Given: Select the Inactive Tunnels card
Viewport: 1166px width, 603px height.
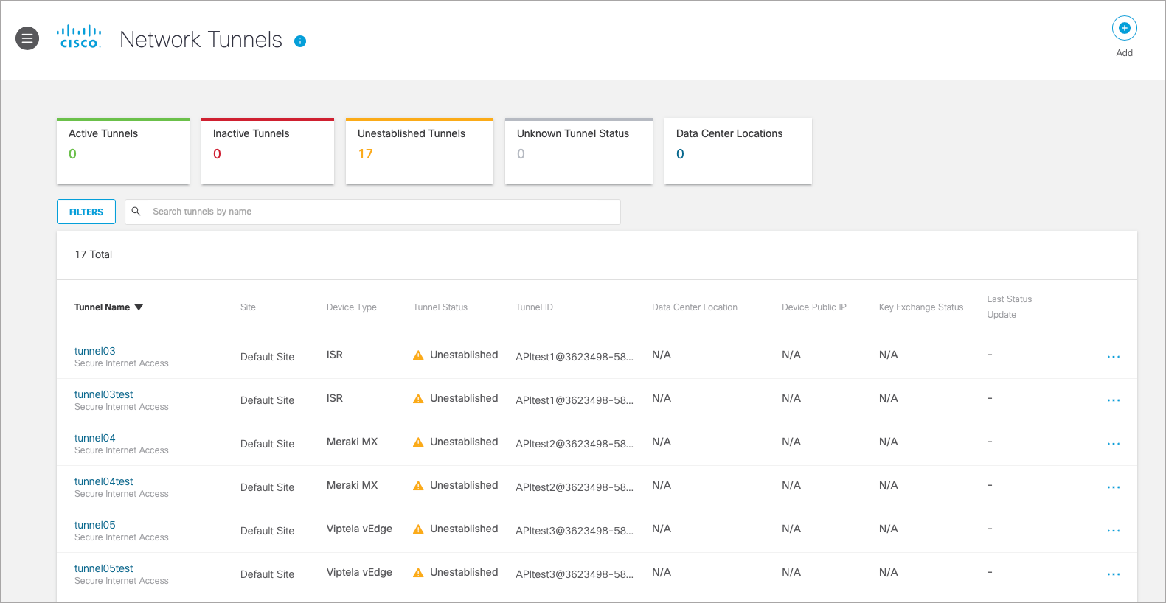Looking at the screenshot, I should tap(268, 151).
